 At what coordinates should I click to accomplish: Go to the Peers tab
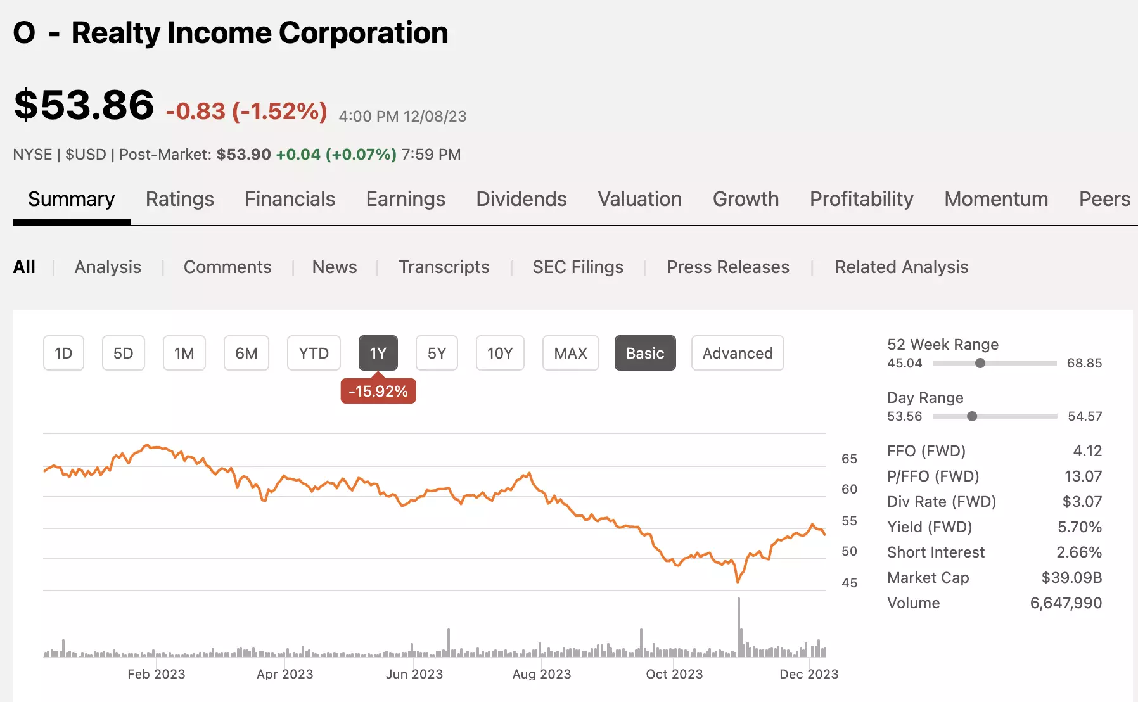click(1104, 199)
